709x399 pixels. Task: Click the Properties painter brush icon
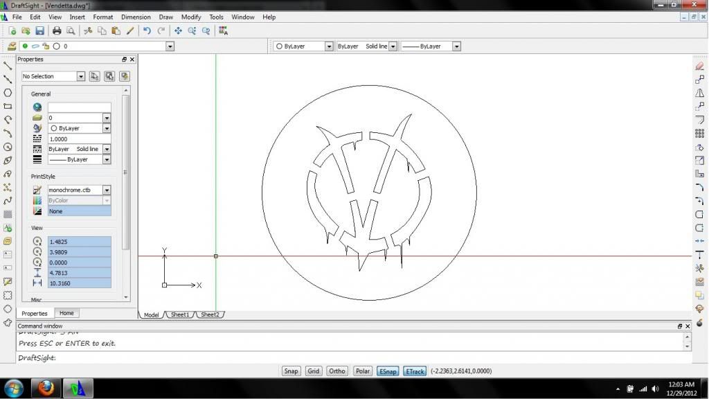[x=130, y=30]
